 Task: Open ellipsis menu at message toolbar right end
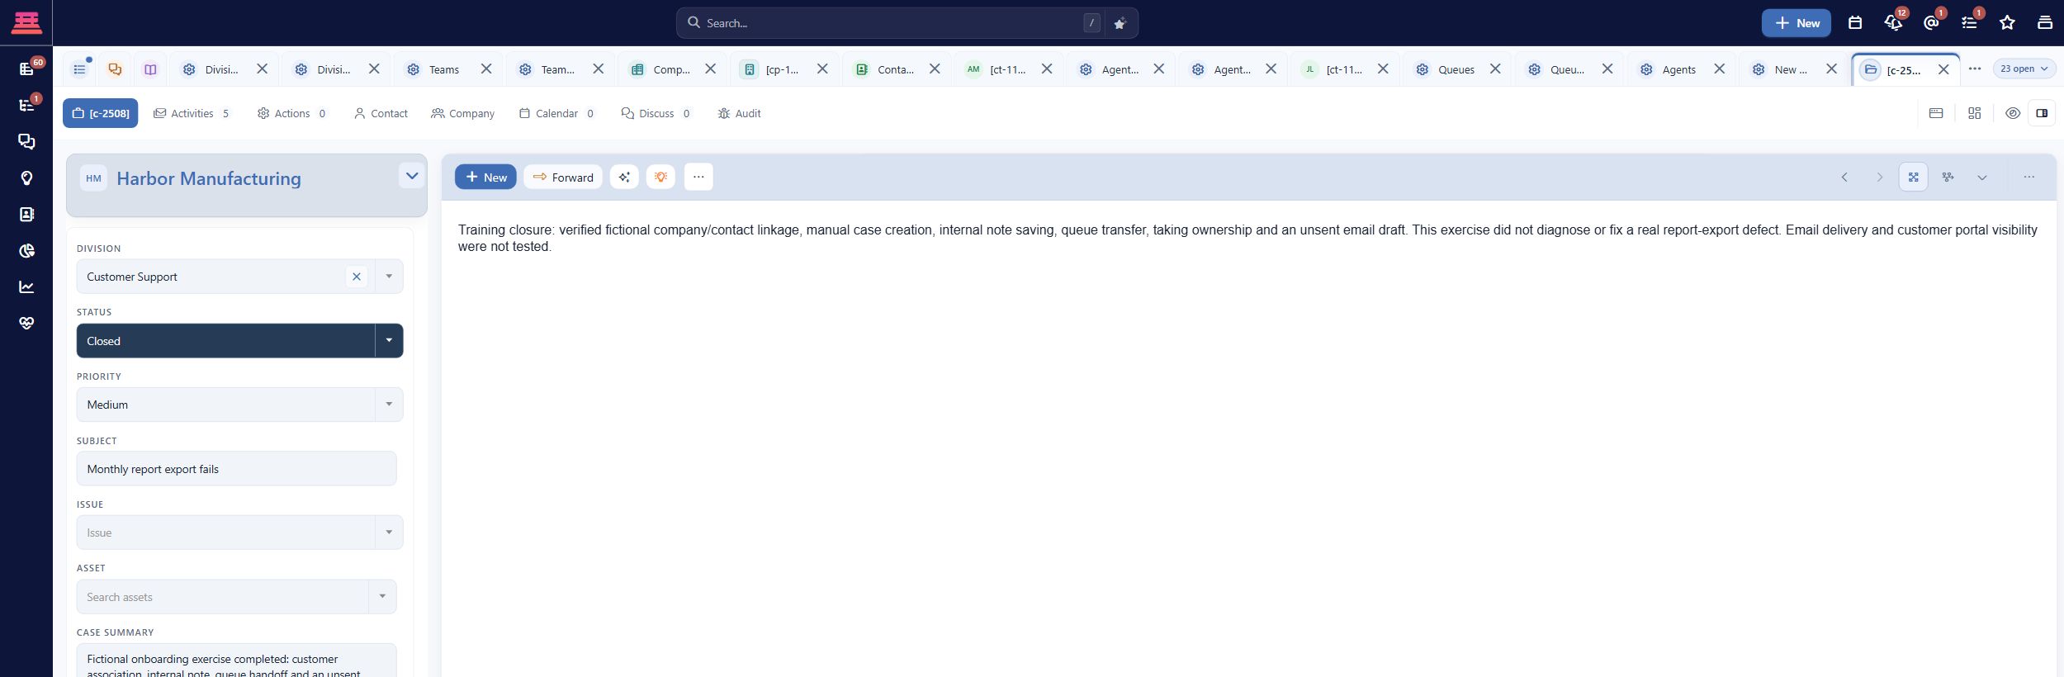[2029, 177]
